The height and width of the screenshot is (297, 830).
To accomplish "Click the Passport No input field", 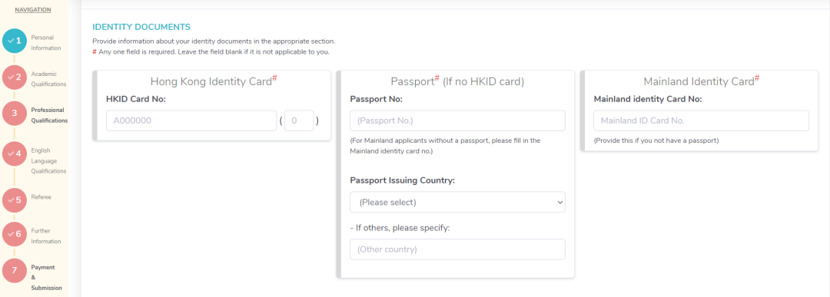I will 457,120.
